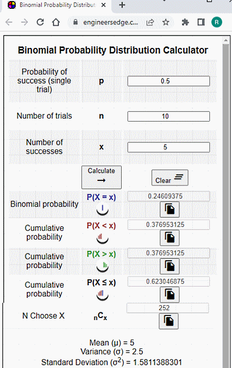Click the number of trials n field

(x=169, y=116)
